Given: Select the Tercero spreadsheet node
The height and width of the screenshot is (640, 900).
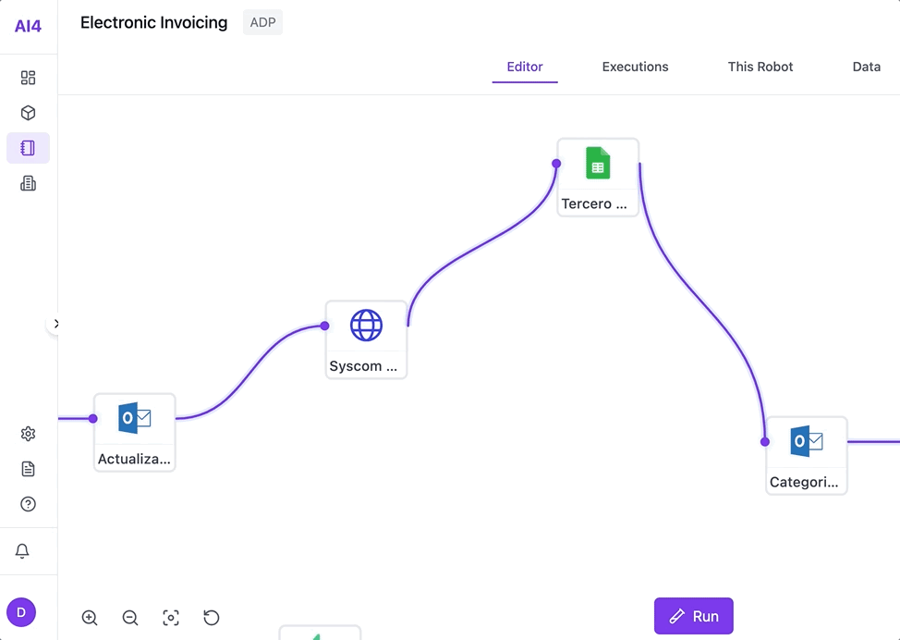Looking at the screenshot, I should click(598, 177).
